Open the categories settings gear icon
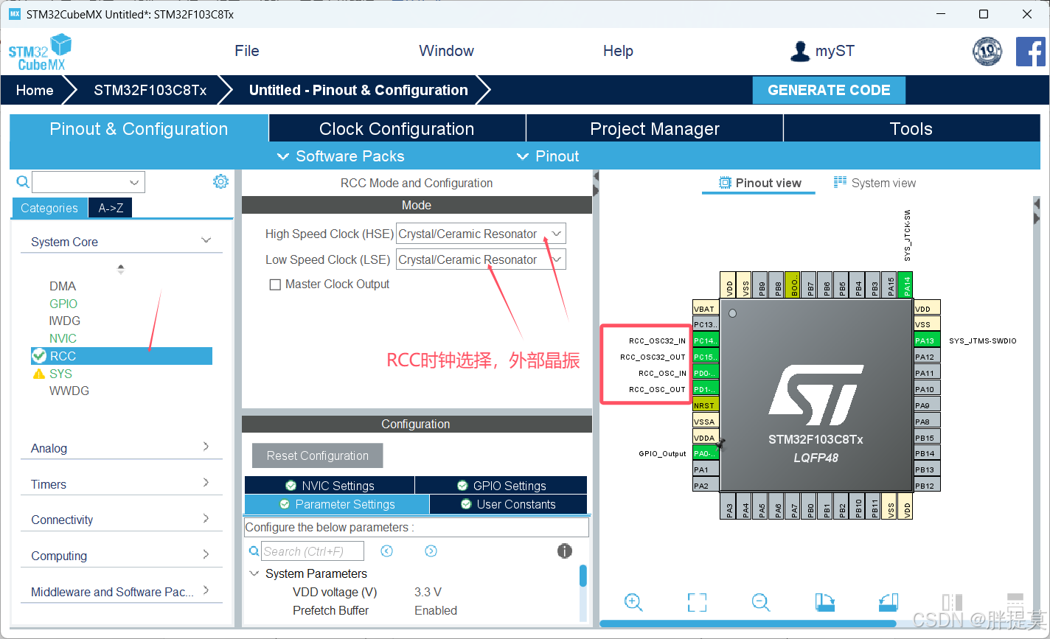 click(220, 181)
